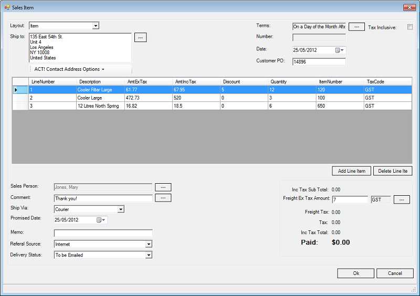The image size is (420, 296).
Task: Click Promised Date value 25/05/2012
Action: click(x=67, y=220)
